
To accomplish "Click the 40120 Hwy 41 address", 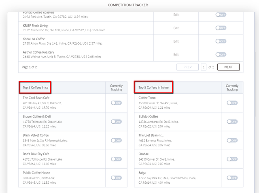I will [x=42, y=105].
